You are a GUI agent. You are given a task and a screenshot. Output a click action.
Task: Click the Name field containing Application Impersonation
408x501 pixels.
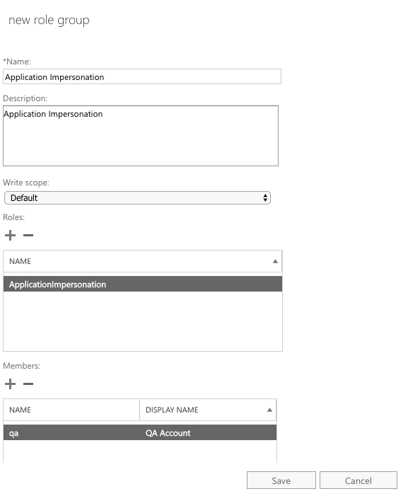point(142,76)
